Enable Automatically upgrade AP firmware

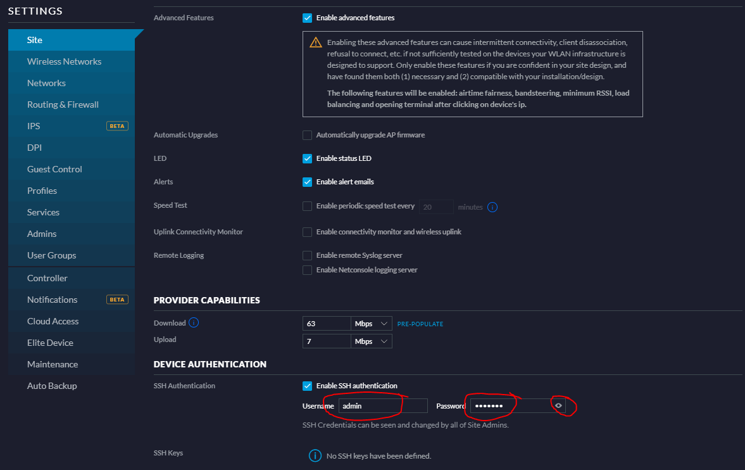(308, 135)
